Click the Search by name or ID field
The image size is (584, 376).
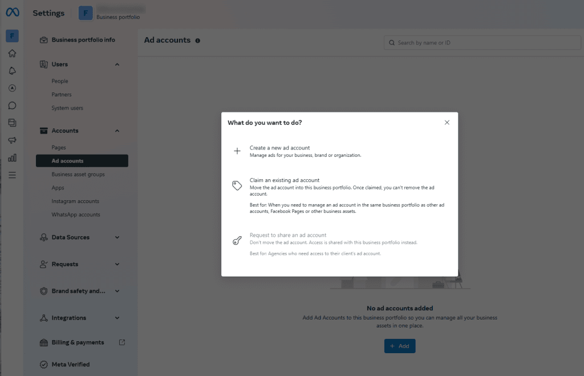(482, 42)
